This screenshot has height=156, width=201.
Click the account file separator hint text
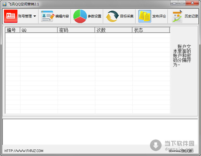(x=182, y=56)
